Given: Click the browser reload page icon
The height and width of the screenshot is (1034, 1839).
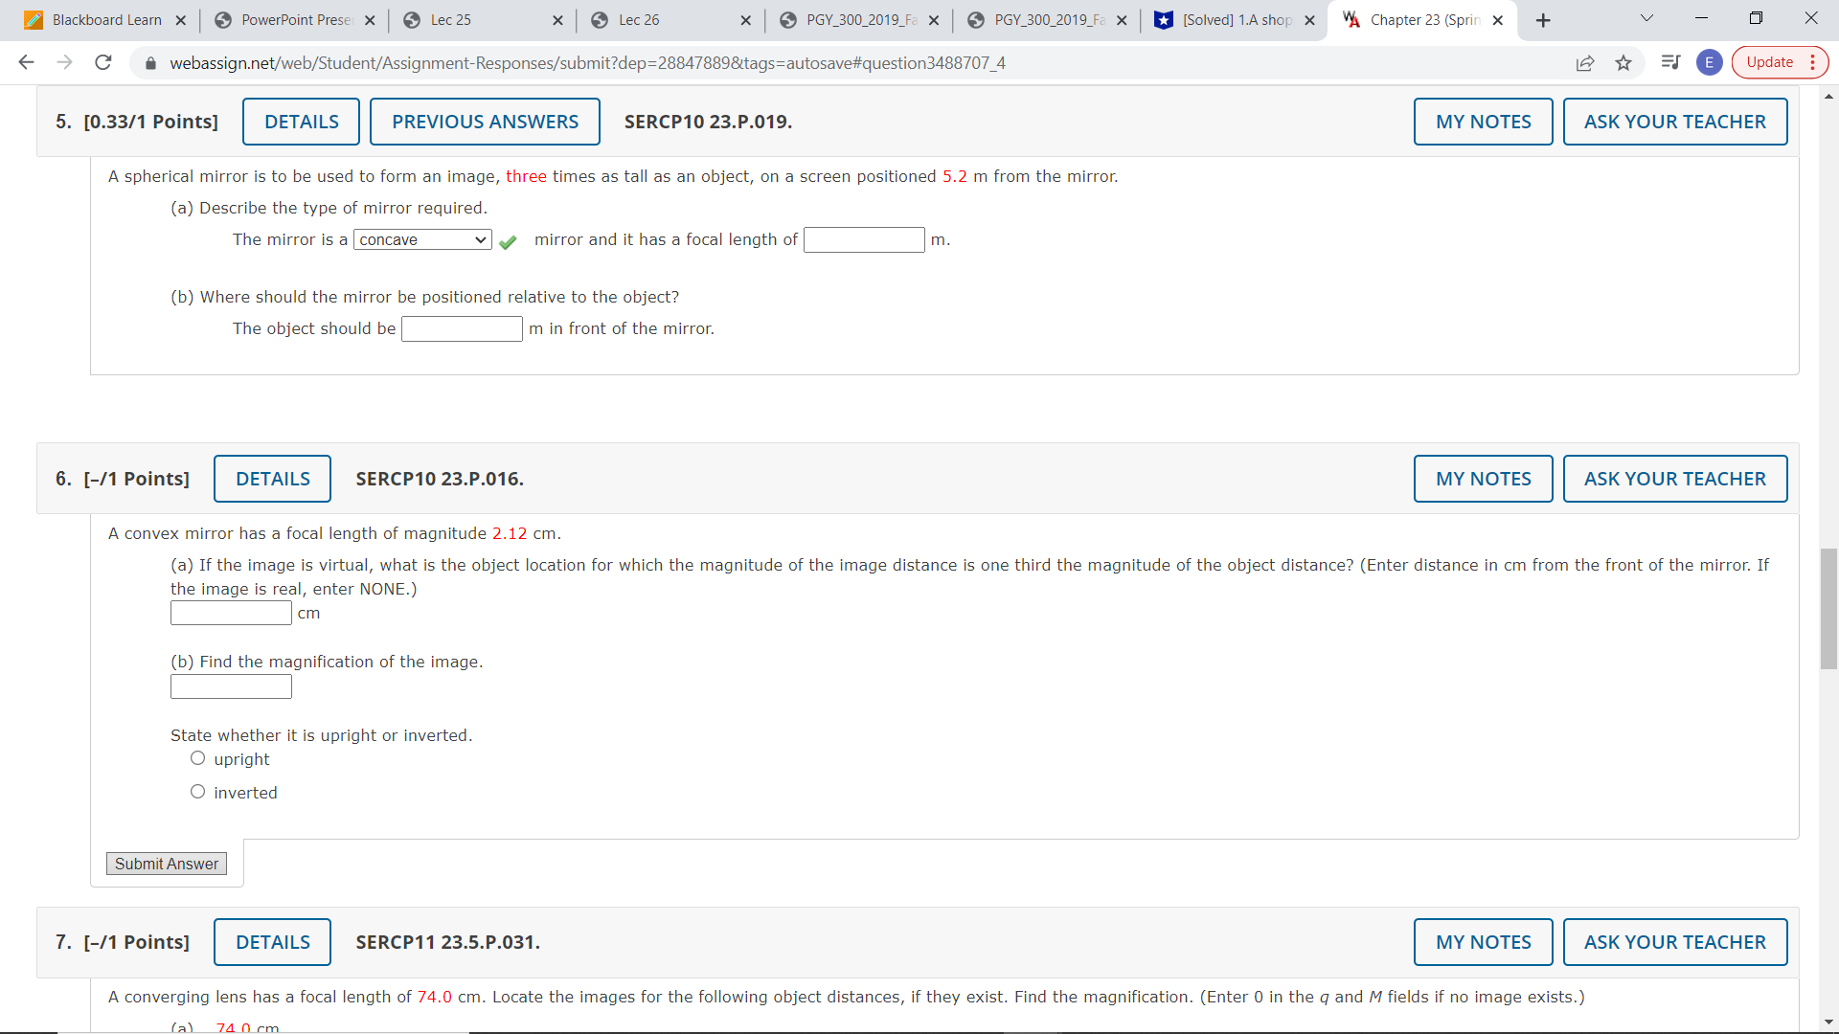Looking at the screenshot, I should [x=103, y=62].
